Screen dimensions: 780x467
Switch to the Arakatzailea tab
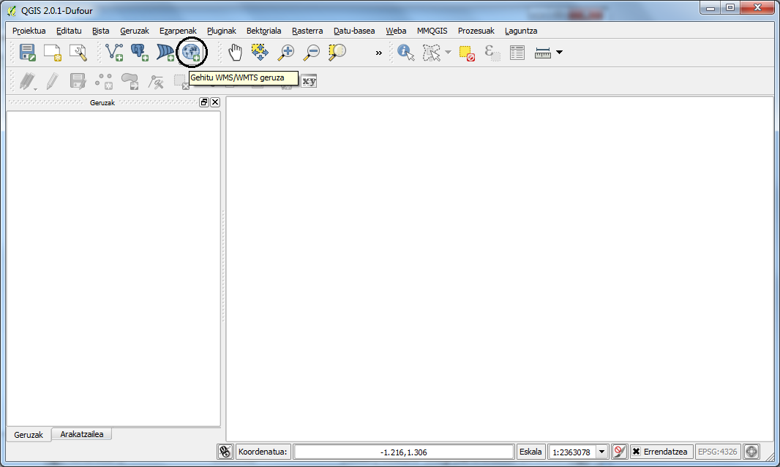[x=81, y=434]
